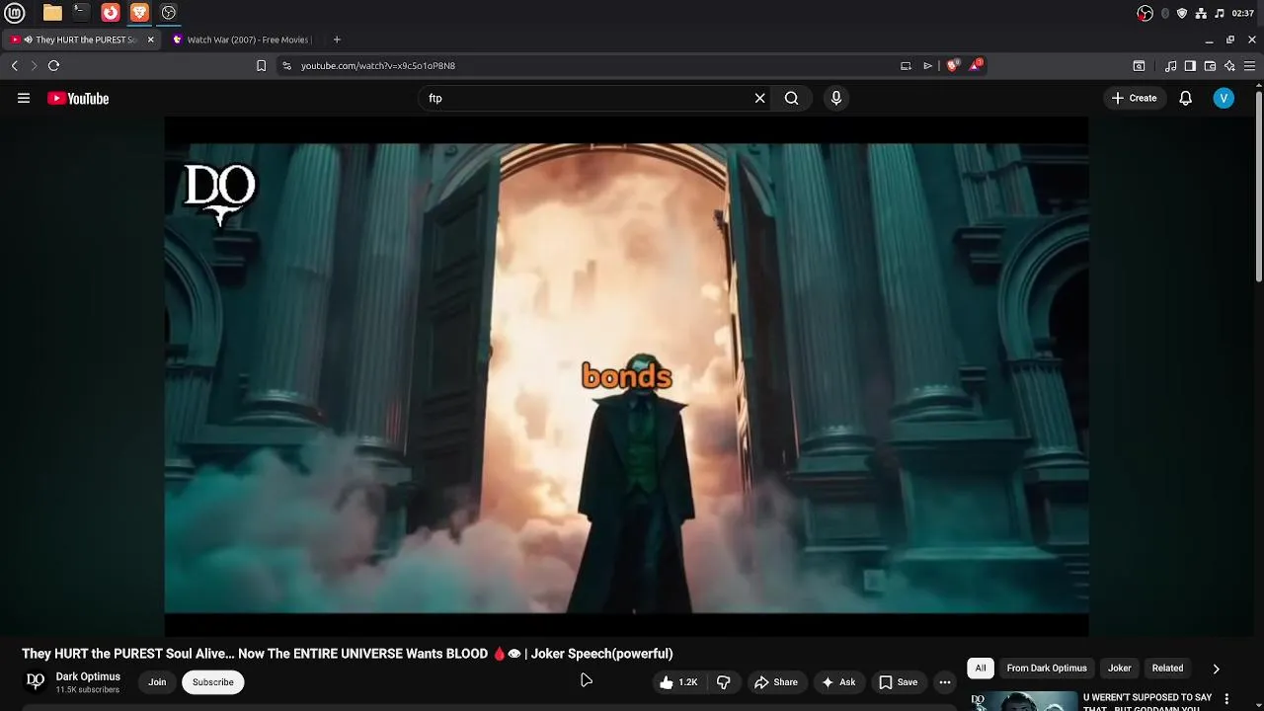Open the red Firefox-style launcher in panel
This screenshot has height=711, width=1264.
click(111, 13)
